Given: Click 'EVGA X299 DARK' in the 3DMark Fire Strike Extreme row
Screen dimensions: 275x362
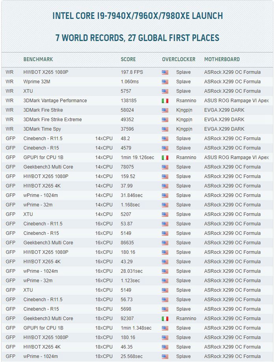Looking at the screenshot, I should pyautogui.click(x=224, y=119).
